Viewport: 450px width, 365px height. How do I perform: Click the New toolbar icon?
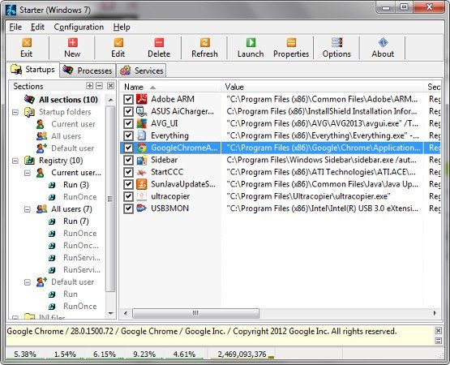pyautogui.click(x=72, y=48)
